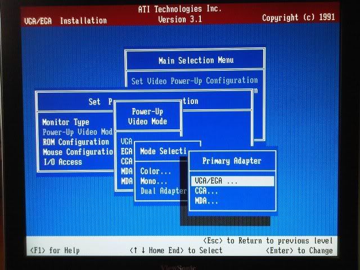Select VGA/EGA in Primary Adapter menu
The image size is (360, 270).
point(232,181)
